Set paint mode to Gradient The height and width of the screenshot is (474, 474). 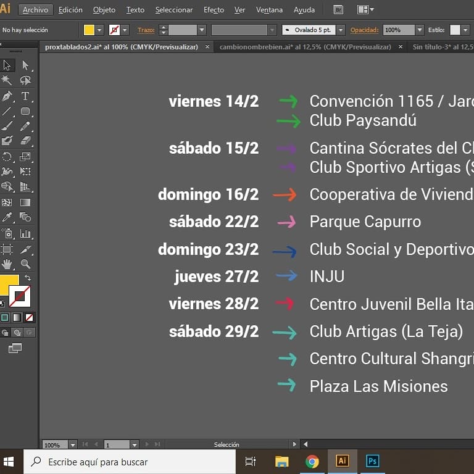17,317
